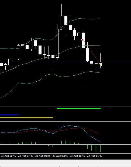The height and width of the screenshot is (167, 131).
Task: Click the 23 Aug 08:45 time label
Action: 43,156
